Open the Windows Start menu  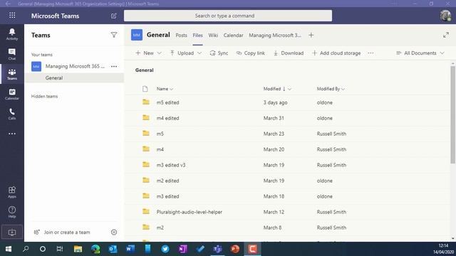pos(9,249)
